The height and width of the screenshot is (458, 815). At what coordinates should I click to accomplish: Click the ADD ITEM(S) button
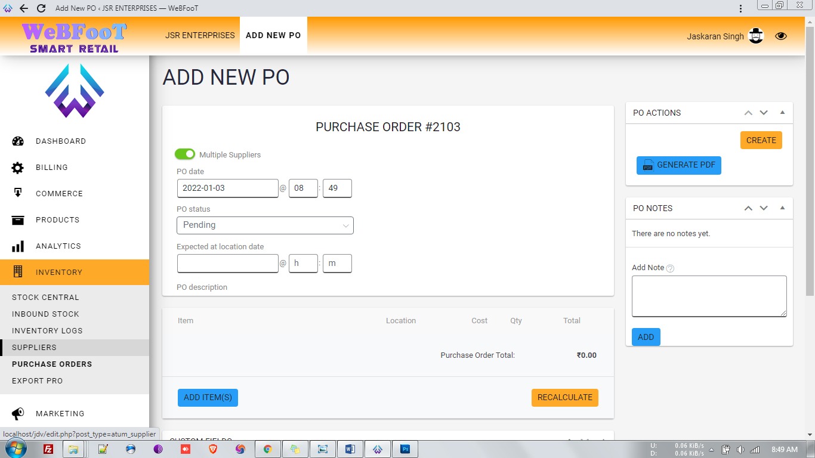[208, 398]
